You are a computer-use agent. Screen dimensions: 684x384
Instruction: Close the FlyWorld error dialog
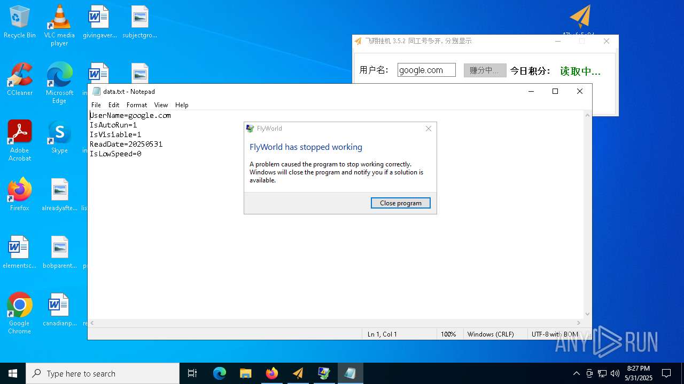(428, 129)
